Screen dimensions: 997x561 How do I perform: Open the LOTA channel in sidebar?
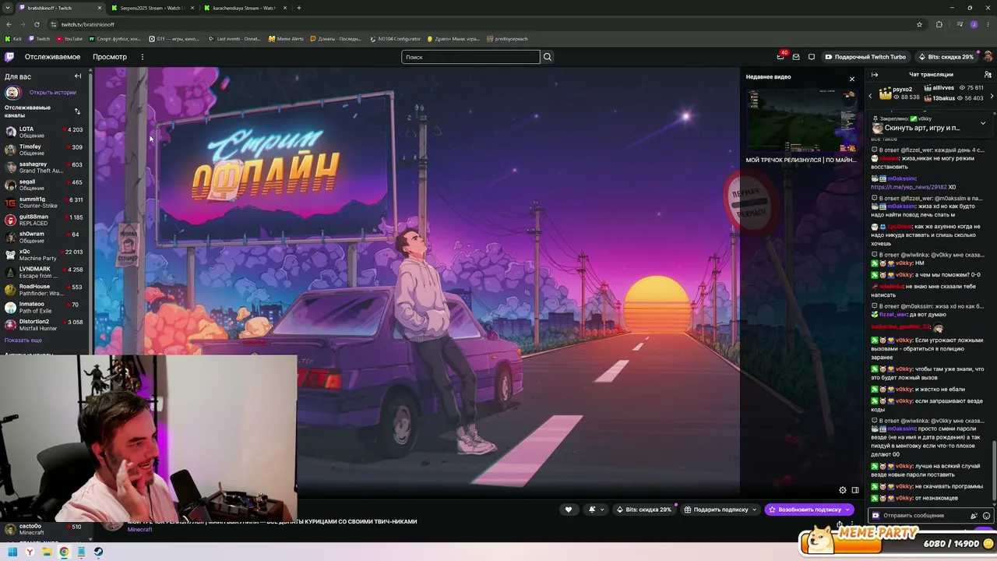pos(46,132)
